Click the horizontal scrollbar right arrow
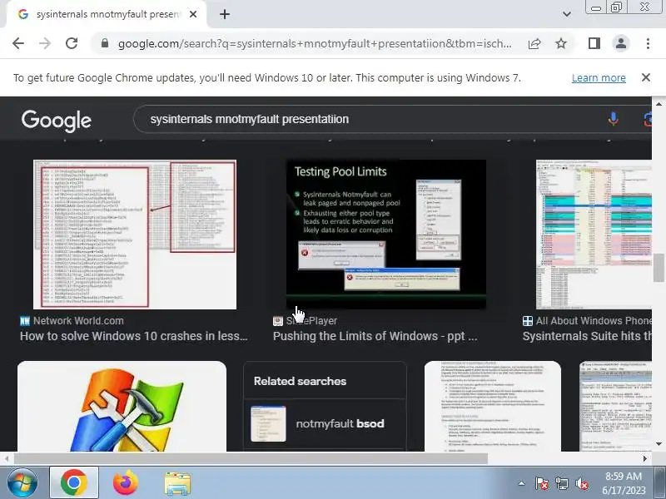Screen dimensions: 666x499 point(645,459)
